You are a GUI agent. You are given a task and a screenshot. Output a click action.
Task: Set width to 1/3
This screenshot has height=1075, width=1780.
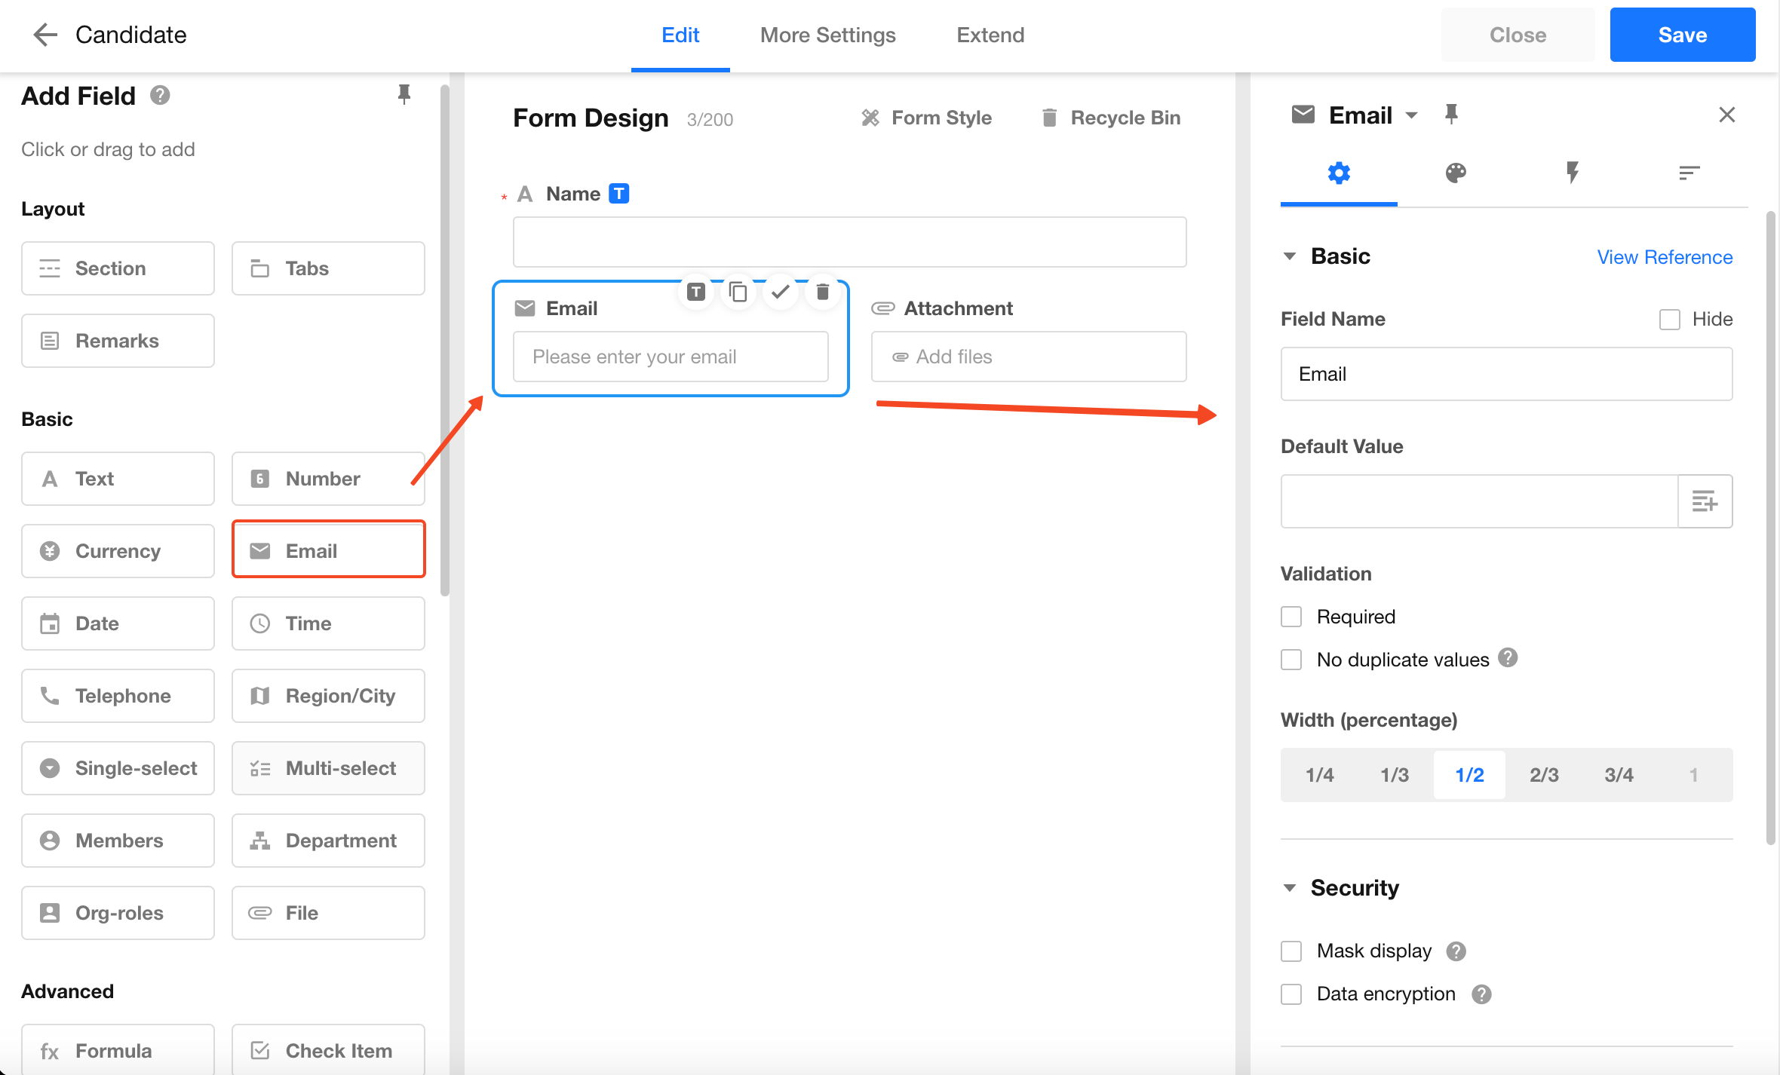[1395, 775]
